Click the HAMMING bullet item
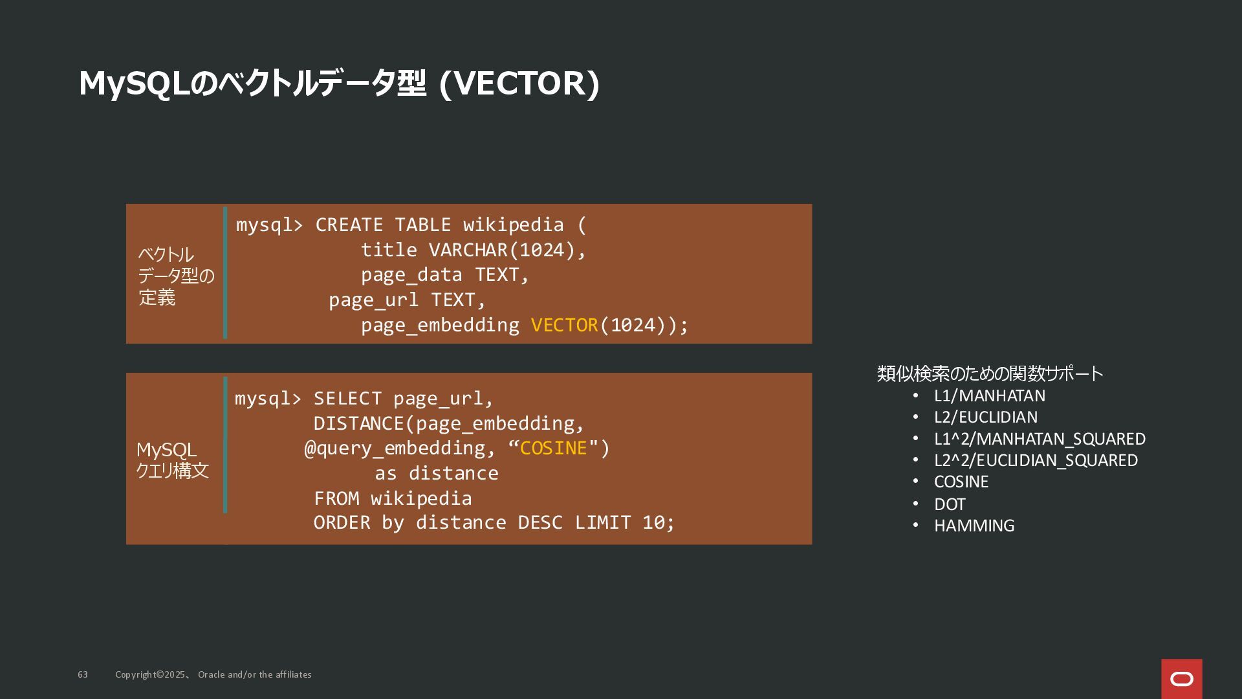The width and height of the screenshot is (1242, 699). pyautogui.click(x=974, y=526)
